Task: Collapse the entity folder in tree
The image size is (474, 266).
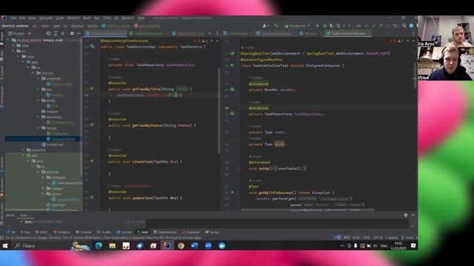Action: (38, 100)
